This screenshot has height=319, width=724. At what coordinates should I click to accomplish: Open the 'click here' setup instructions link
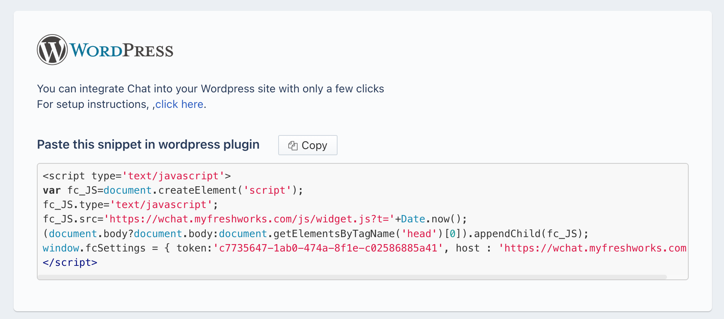pos(179,104)
